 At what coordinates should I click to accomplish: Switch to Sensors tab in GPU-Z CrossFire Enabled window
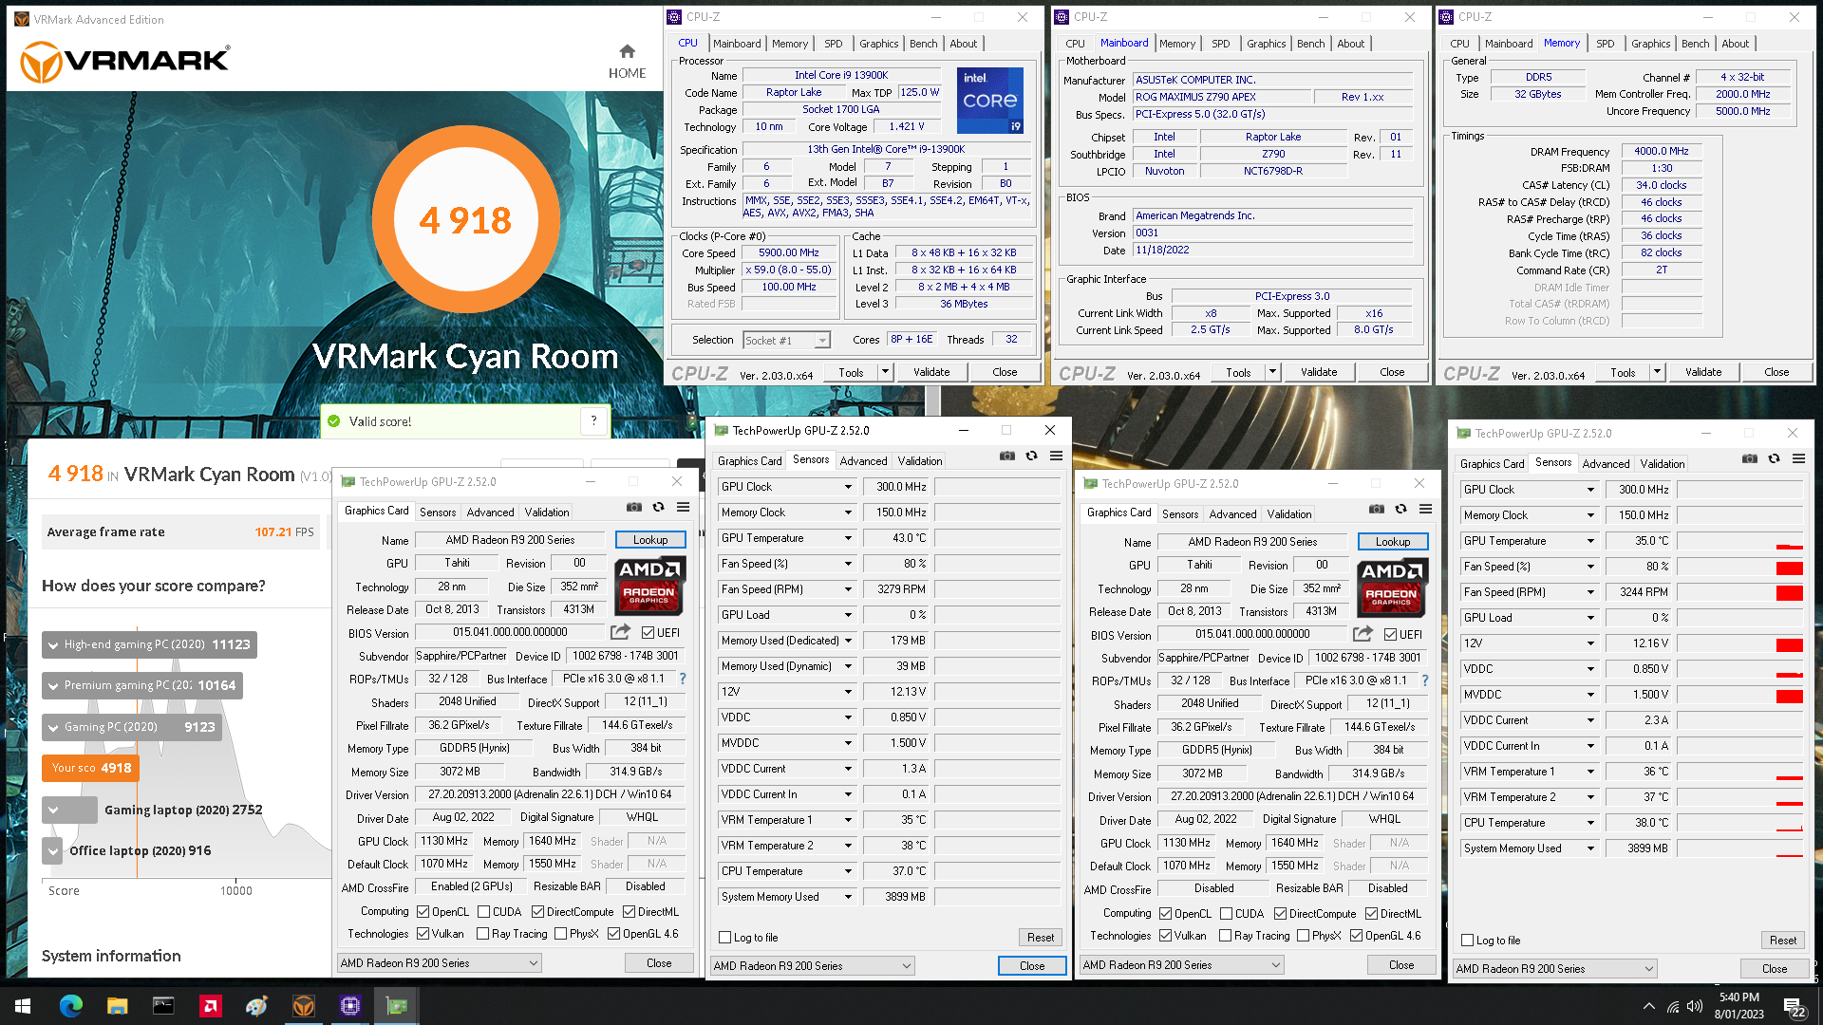click(438, 512)
